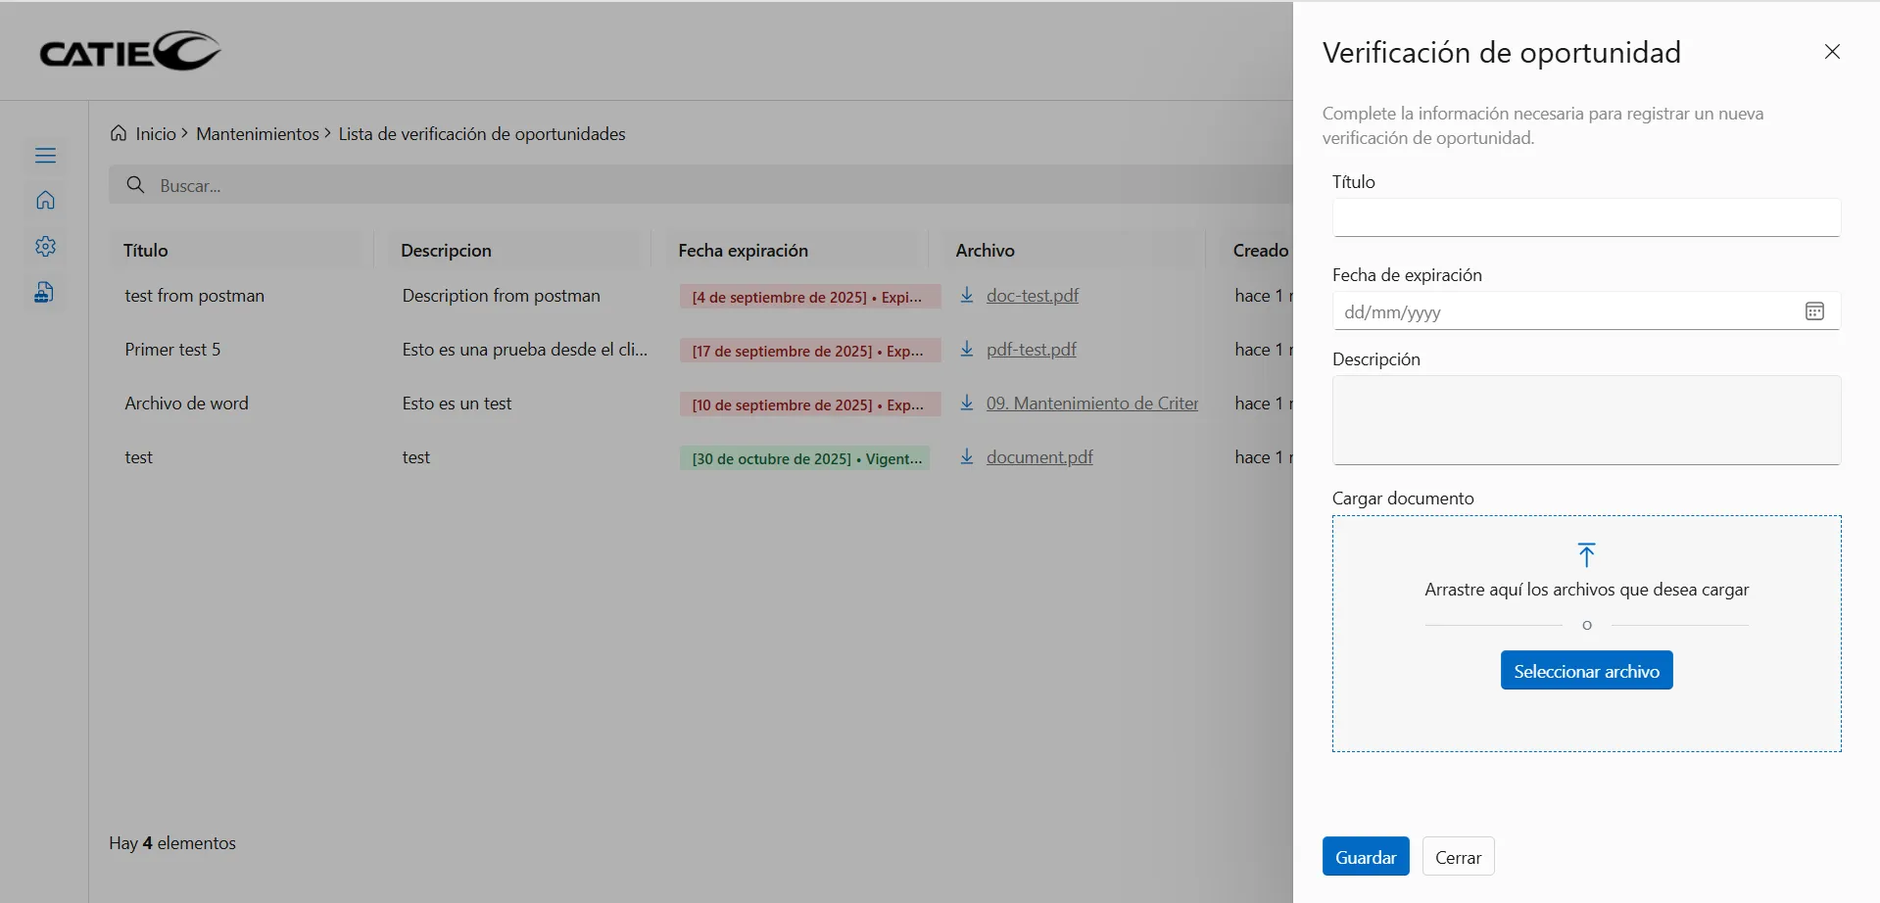The height and width of the screenshot is (903, 1880).
Task: Click the home icon in sidebar
Action: 45,201
